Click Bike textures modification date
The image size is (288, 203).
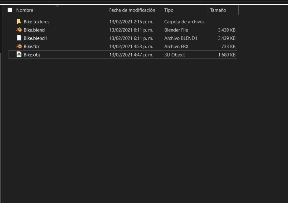pyautogui.click(x=131, y=22)
